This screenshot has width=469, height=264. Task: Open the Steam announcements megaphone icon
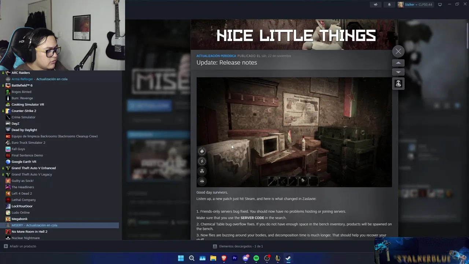(x=376, y=4)
